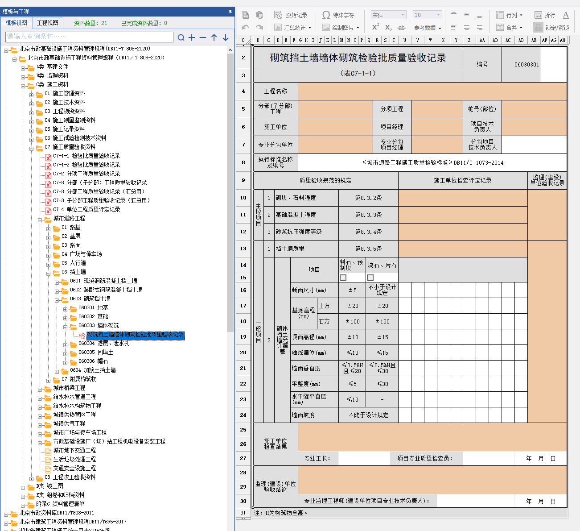This screenshot has height=531, width=580.
Task: Click the redo arrow icon
Action: coord(259,27)
